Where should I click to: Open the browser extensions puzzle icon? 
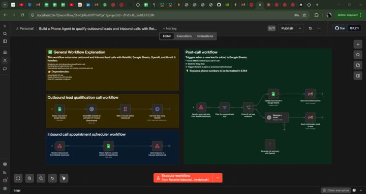(316, 15)
